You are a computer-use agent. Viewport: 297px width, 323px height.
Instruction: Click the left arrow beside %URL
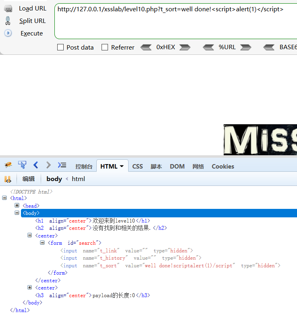208,47
